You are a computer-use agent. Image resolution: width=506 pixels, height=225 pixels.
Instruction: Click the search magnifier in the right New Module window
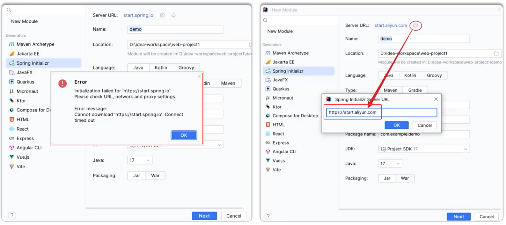(x=265, y=20)
